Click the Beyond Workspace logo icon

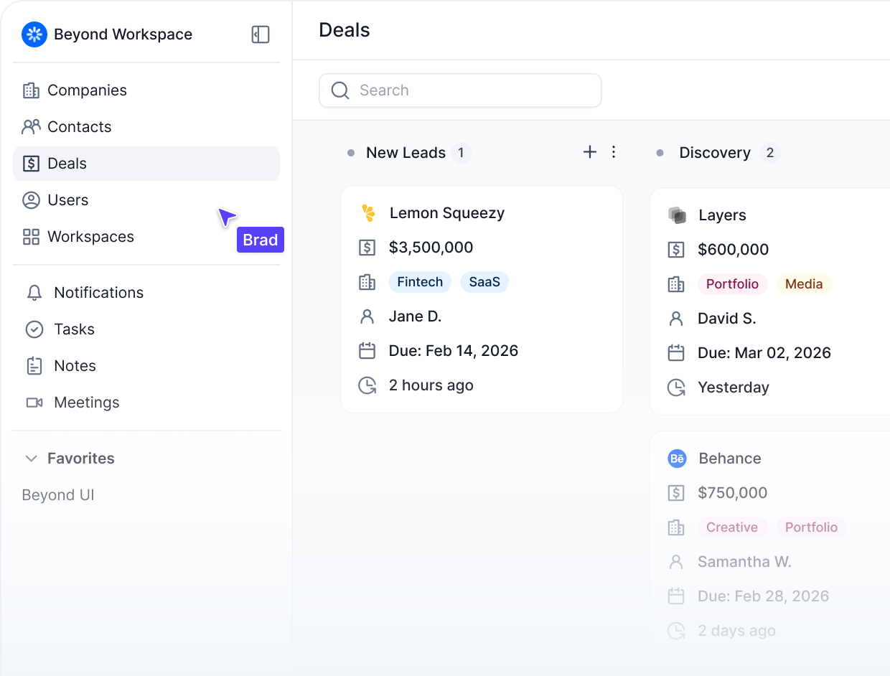(x=34, y=34)
